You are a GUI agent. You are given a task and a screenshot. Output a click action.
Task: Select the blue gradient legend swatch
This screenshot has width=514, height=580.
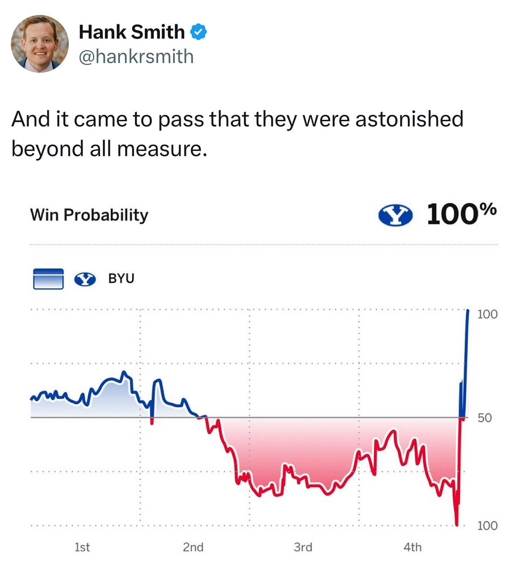pyautogui.click(x=48, y=279)
